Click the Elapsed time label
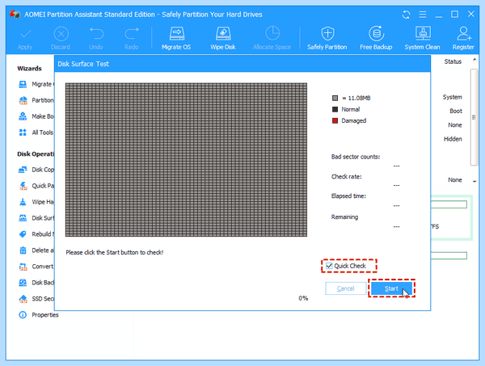Screen dimensions: 485x366 coord(348,196)
